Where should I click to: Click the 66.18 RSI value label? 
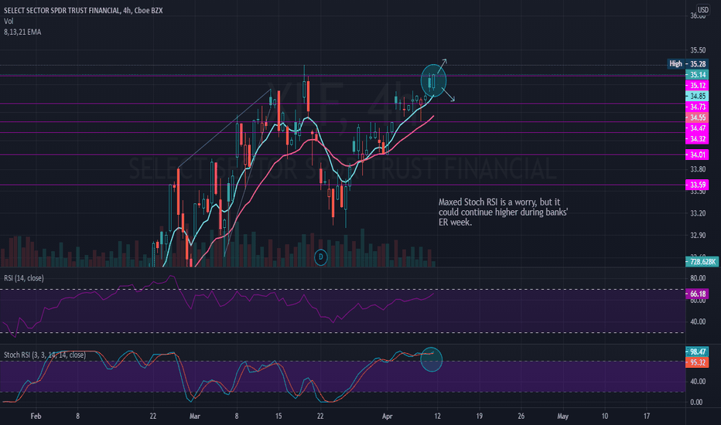[697, 294]
